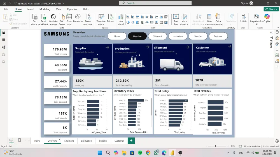280x157 pixels.
Task: Open the Dataverse connector
Action: pyautogui.click(x=78, y=18)
